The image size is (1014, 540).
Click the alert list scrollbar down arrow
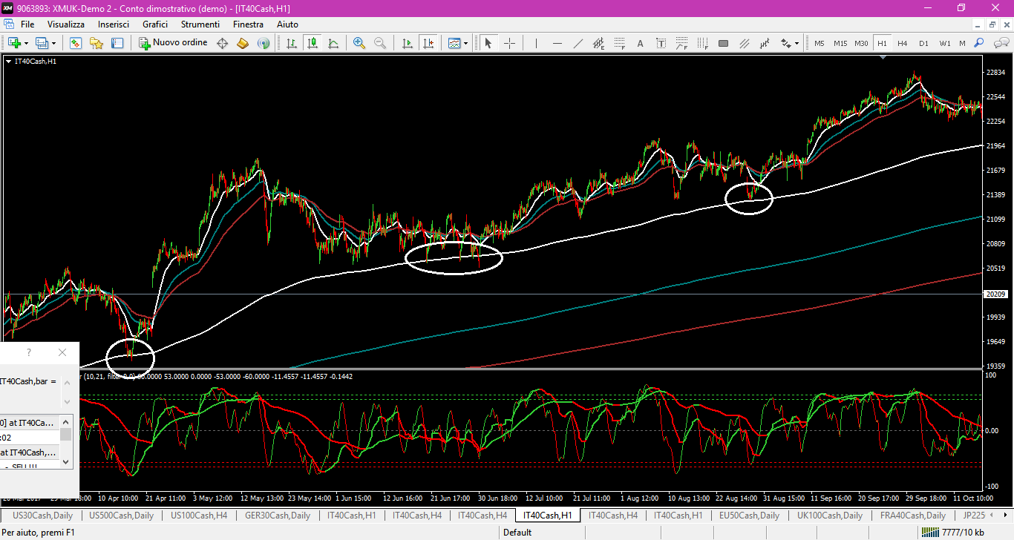[66, 461]
